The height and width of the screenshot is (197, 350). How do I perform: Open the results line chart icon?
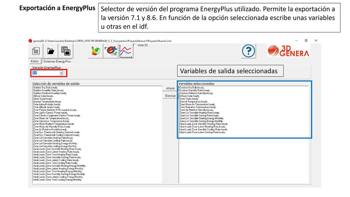point(126,51)
